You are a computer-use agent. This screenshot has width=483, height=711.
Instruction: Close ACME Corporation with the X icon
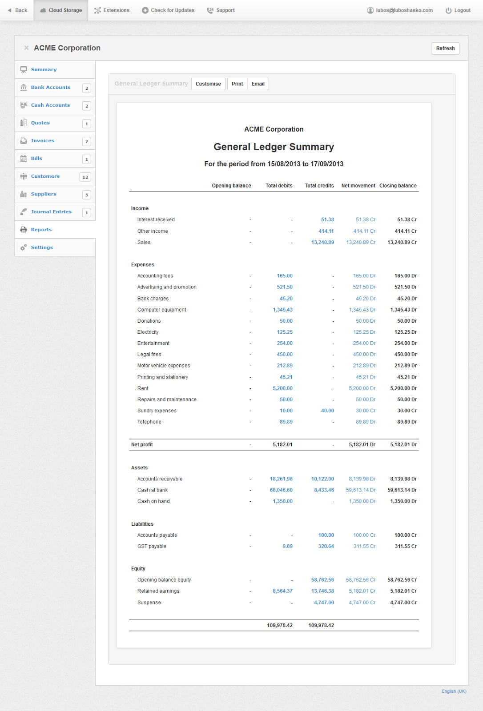pos(26,48)
